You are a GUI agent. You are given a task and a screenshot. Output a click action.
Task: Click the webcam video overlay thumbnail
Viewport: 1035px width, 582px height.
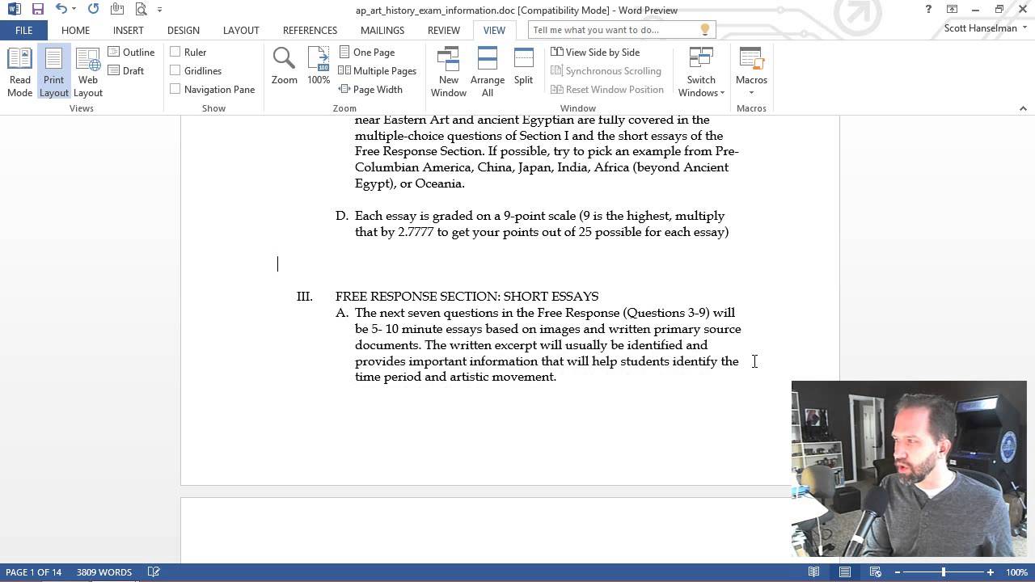click(x=909, y=469)
